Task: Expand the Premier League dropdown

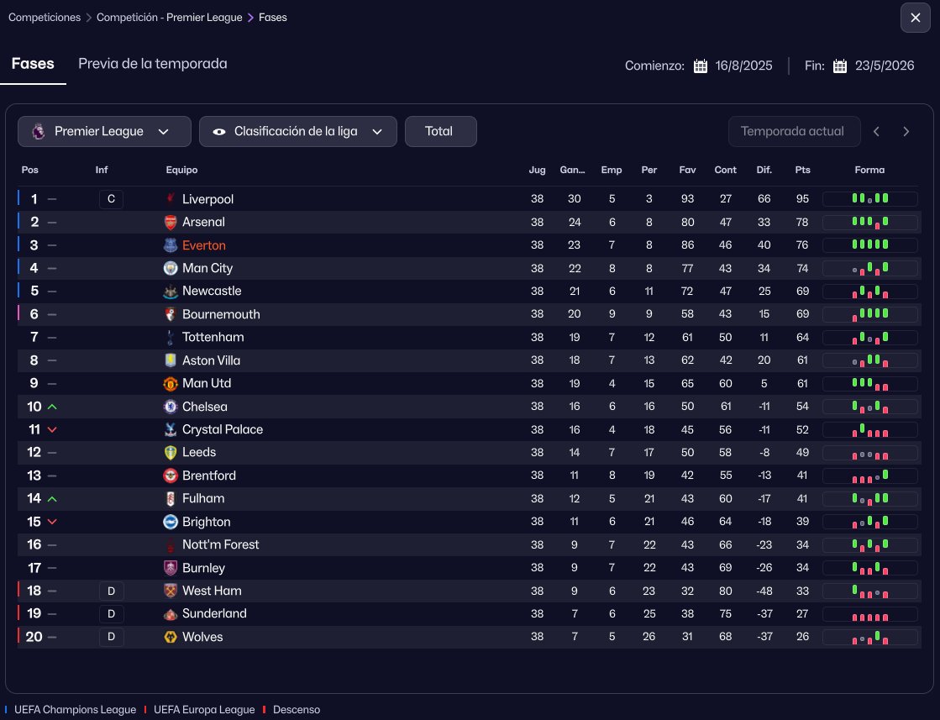Action: 101,132
